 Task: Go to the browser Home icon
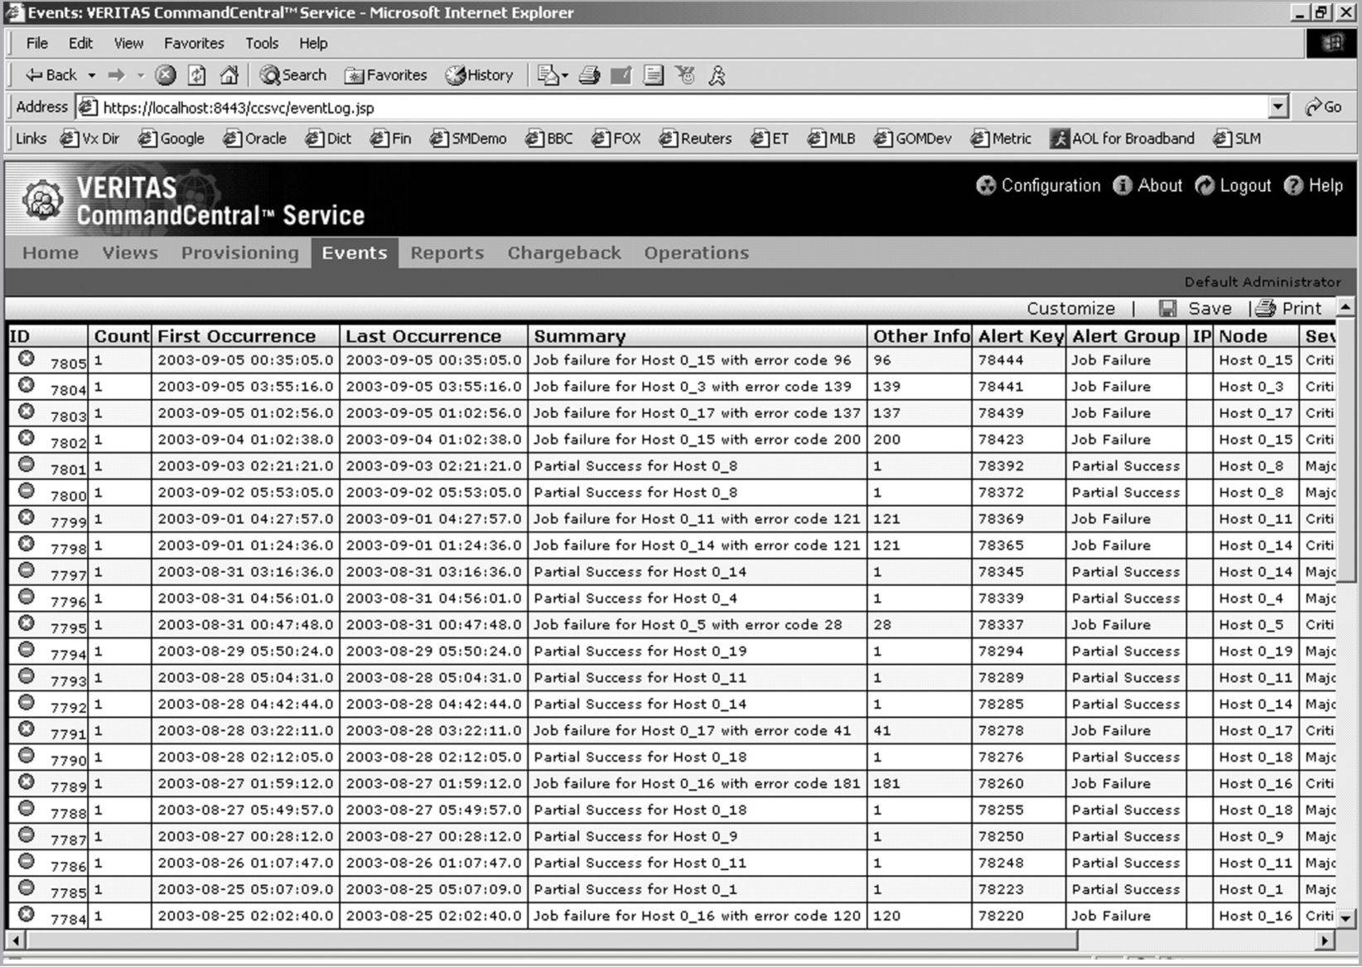click(229, 75)
